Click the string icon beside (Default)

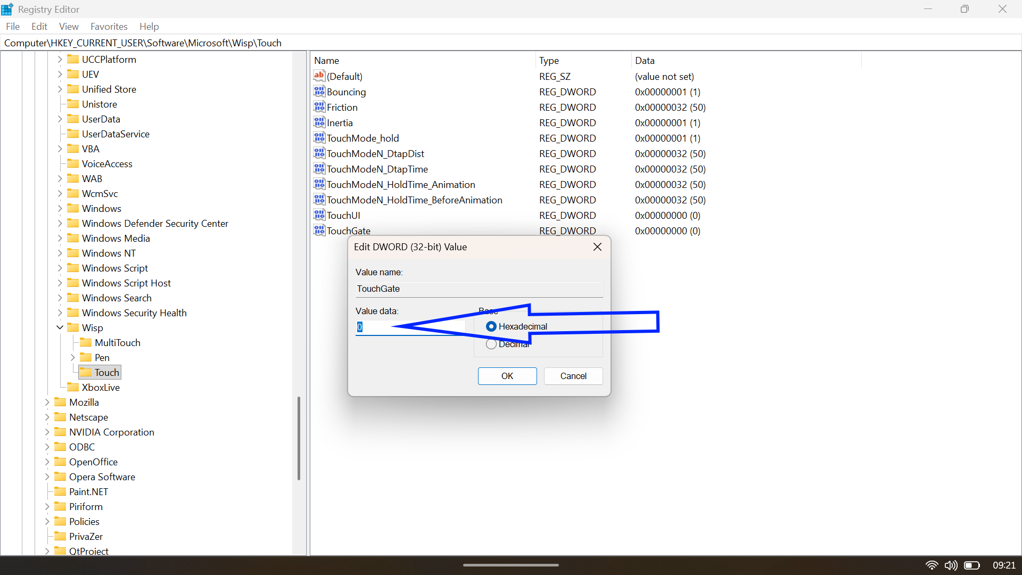[x=319, y=76]
